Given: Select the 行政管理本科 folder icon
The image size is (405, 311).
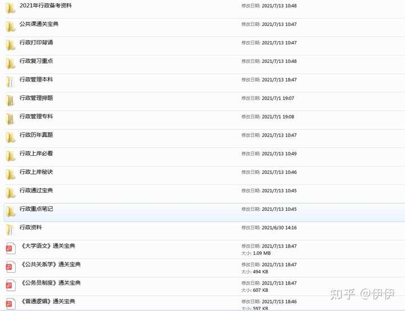Looking at the screenshot, I should point(10,82).
